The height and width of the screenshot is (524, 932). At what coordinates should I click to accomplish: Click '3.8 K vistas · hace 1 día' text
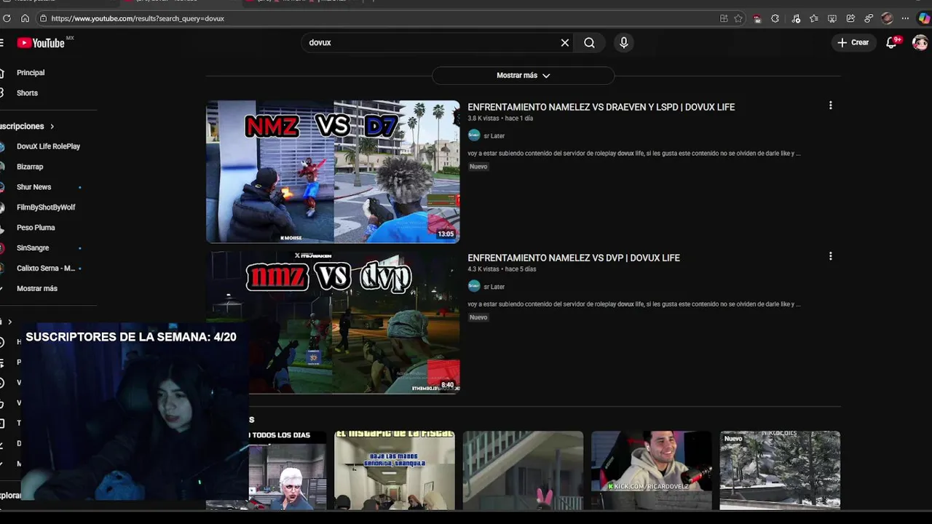coord(500,119)
